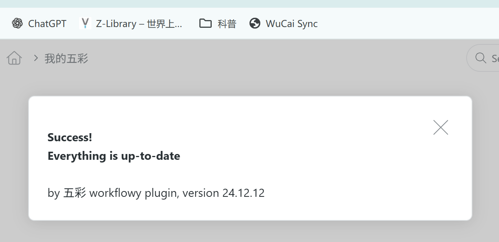This screenshot has width=499, height=242.
Task: Click the magnifying glass search icon
Action: tap(480, 58)
